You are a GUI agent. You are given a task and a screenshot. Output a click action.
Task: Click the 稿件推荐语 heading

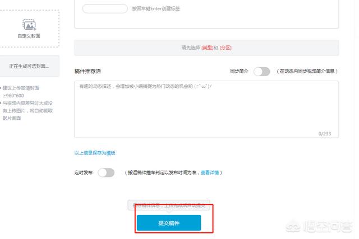tap(88, 71)
